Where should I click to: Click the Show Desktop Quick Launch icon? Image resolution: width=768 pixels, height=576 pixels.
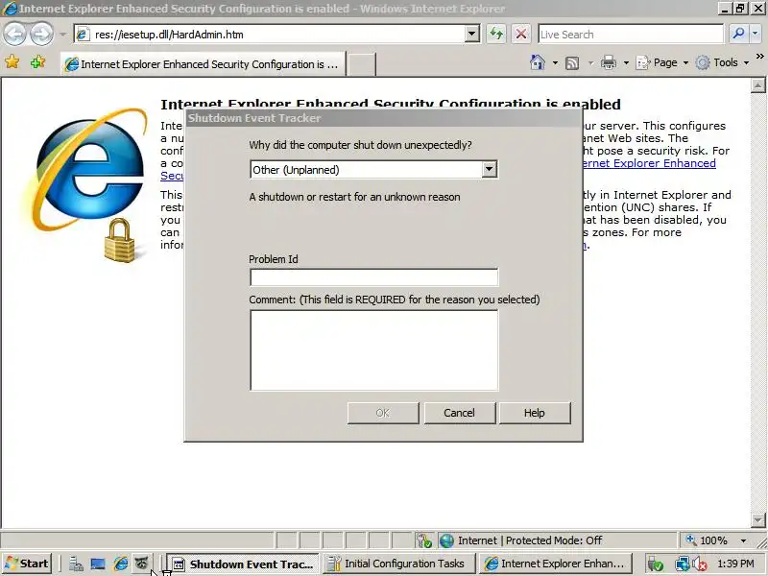pyautogui.click(x=98, y=564)
